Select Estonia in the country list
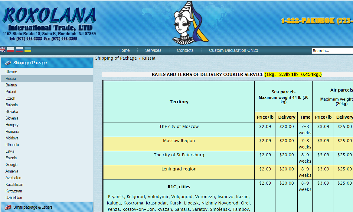Viewport: 353px width, 212px height. [11, 158]
